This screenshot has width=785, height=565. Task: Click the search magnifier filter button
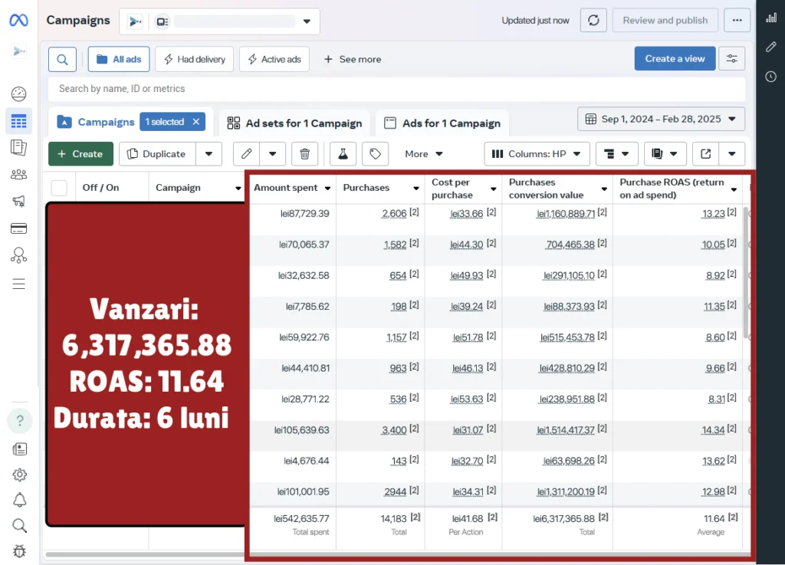63,59
